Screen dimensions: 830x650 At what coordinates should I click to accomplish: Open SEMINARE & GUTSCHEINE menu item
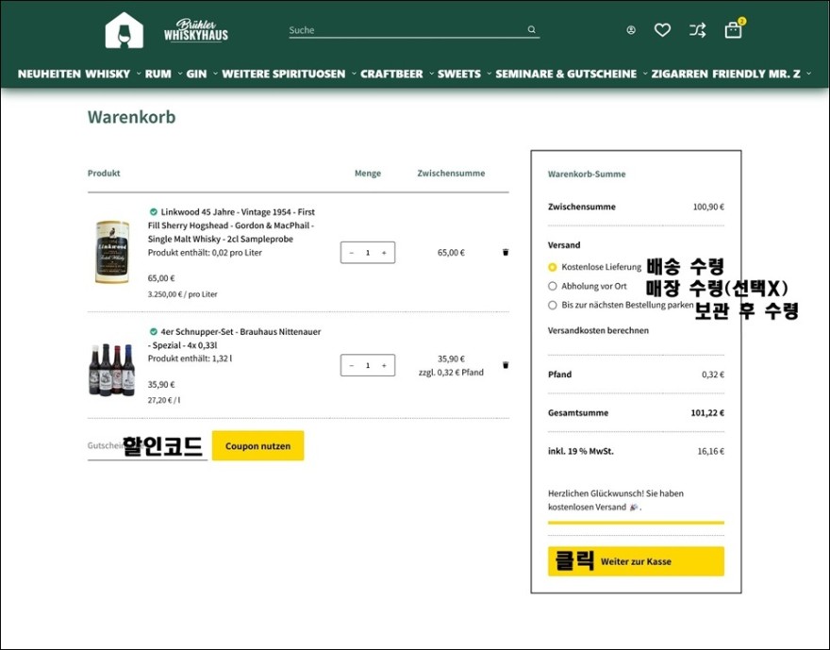[x=566, y=74]
